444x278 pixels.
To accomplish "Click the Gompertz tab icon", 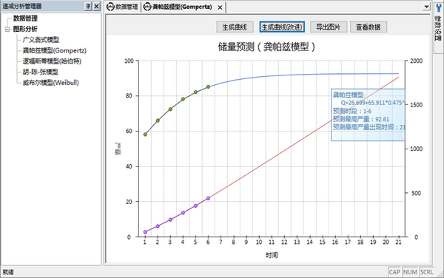I will click(x=147, y=7).
